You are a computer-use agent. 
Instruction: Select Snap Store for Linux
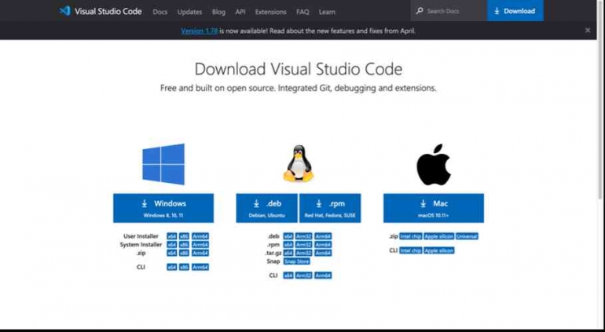[296, 261]
